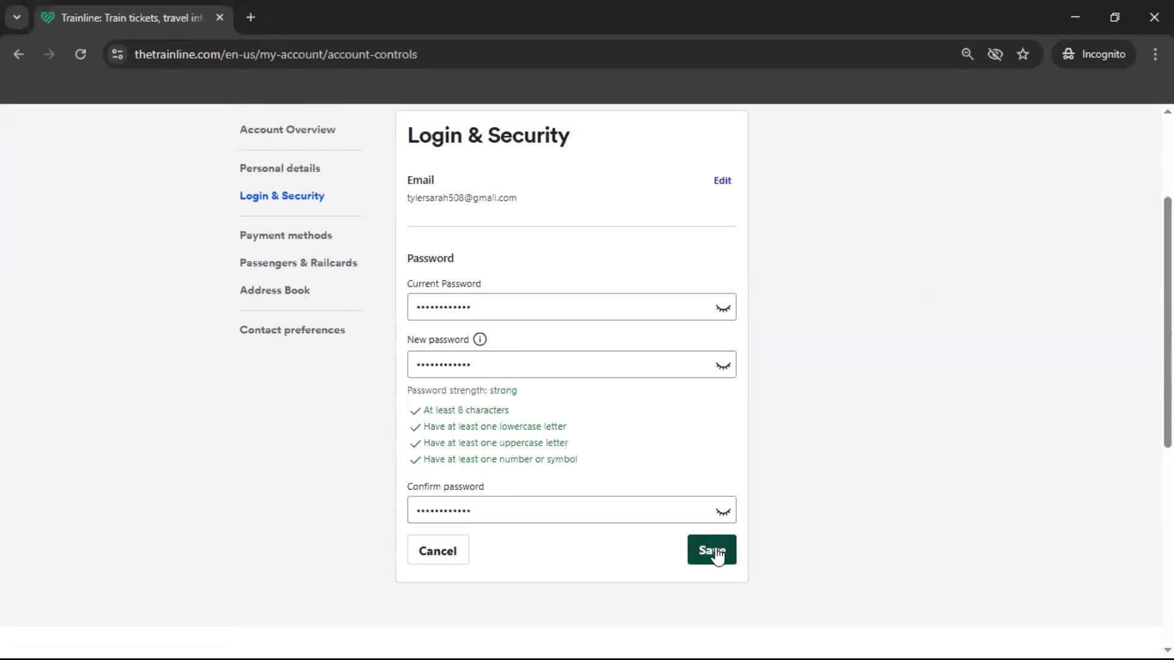
Task: Open site information settings icon
Action: coord(117,54)
